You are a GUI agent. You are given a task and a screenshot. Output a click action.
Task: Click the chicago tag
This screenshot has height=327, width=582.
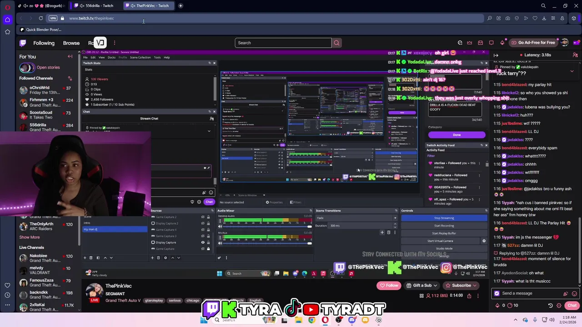193,301
